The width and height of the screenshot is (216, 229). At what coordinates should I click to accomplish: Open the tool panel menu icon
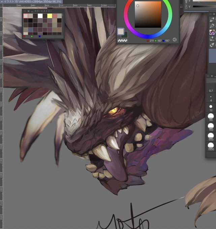pos(211,14)
